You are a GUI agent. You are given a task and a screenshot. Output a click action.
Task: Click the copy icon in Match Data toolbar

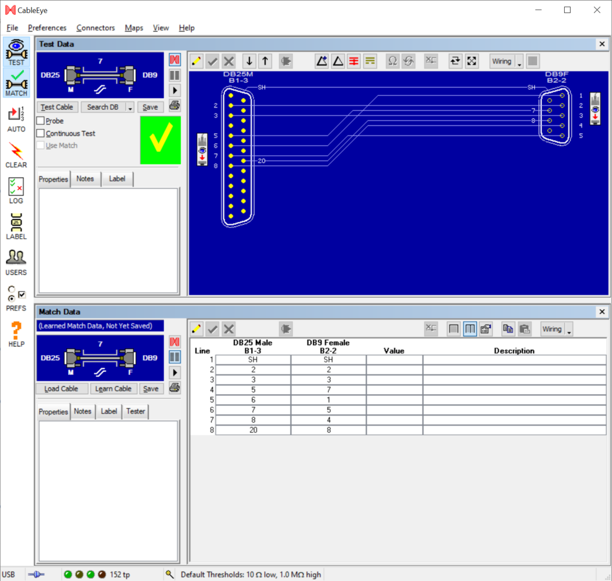click(508, 328)
